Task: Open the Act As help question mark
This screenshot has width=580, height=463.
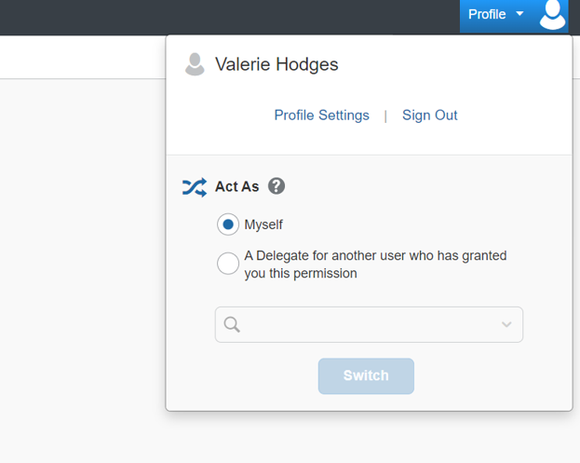Action: click(277, 185)
